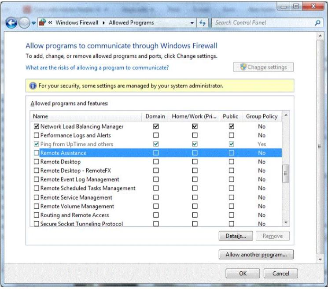The width and height of the screenshot is (328, 289).
Task: Uncheck Network Load Balancing Manager
Action: click(x=36, y=126)
